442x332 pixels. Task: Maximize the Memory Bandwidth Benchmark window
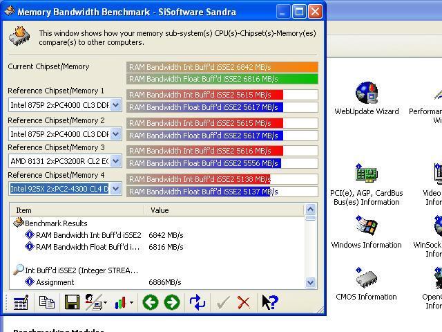pyautogui.click(x=299, y=12)
